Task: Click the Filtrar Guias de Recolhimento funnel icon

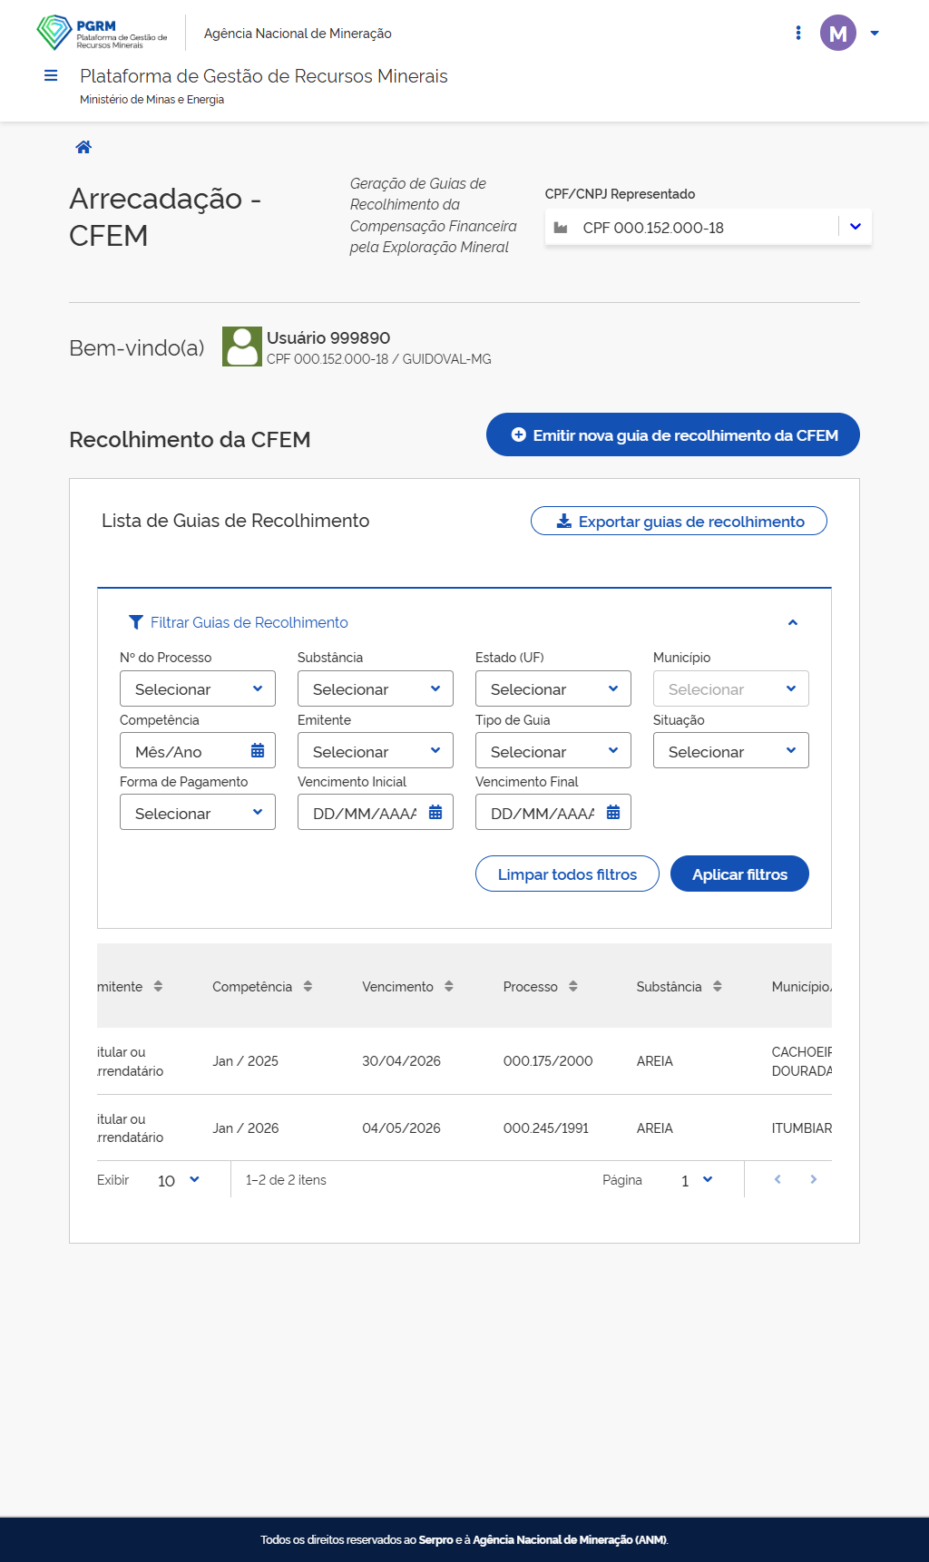Action: pos(136,622)
